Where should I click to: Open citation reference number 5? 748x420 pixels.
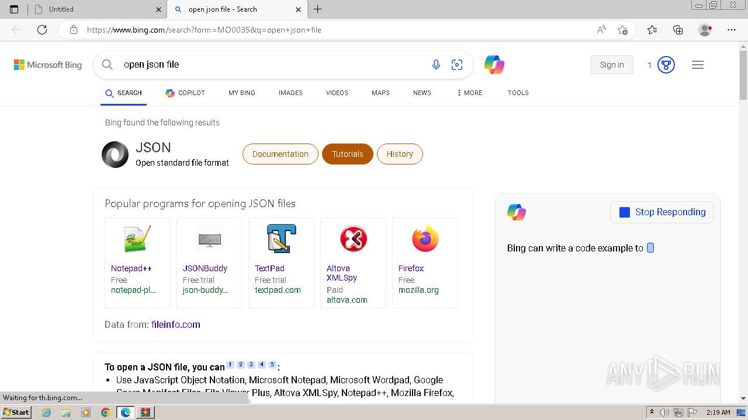coord(272,365)
